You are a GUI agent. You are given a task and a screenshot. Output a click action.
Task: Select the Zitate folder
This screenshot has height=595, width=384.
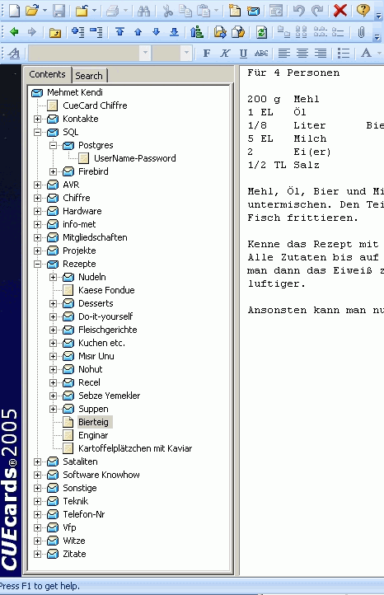[x=74, y=554]
